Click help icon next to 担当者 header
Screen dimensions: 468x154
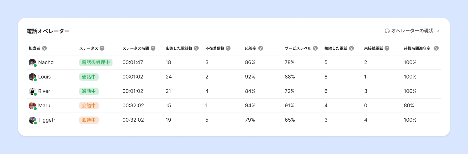(x=44, y=48)
